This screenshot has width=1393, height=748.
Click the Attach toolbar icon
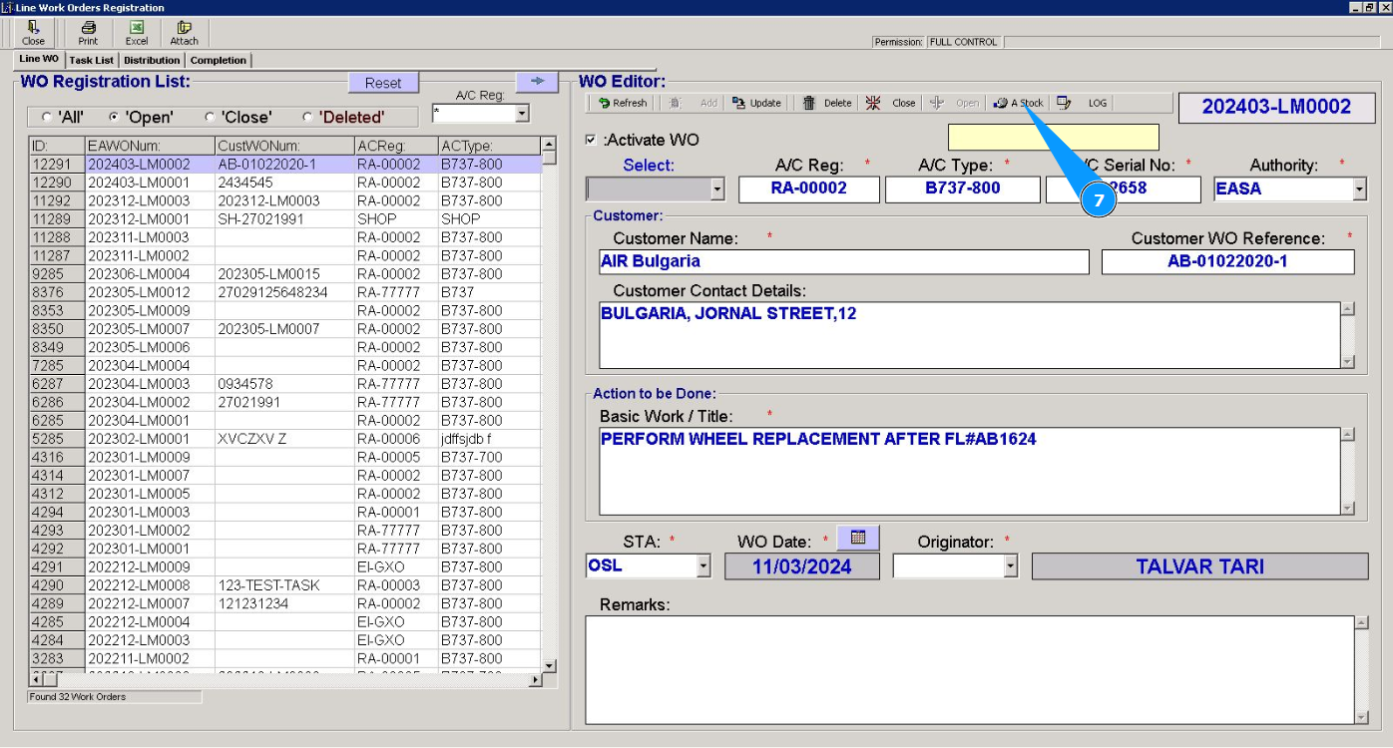[184, 33]
